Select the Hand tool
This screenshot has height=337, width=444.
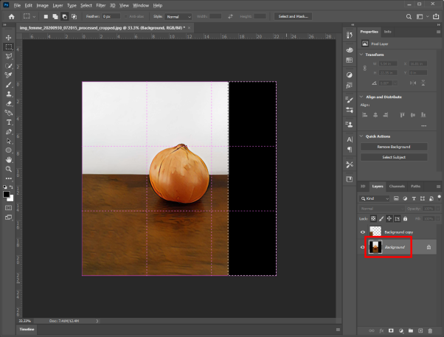9,160
